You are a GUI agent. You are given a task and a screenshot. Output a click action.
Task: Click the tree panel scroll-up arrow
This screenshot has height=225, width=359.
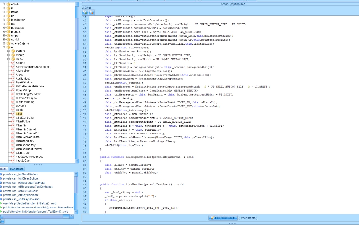(77, 4)
